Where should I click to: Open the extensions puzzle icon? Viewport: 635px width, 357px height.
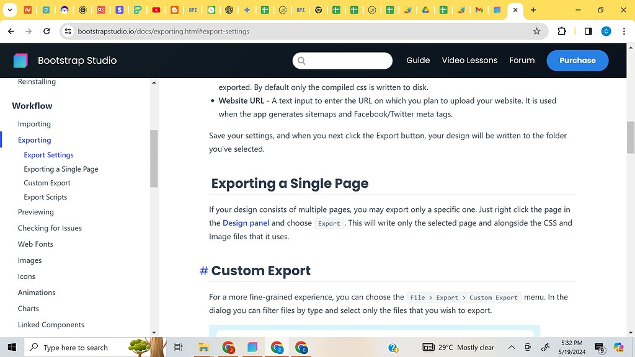click(x=562, y=30)
